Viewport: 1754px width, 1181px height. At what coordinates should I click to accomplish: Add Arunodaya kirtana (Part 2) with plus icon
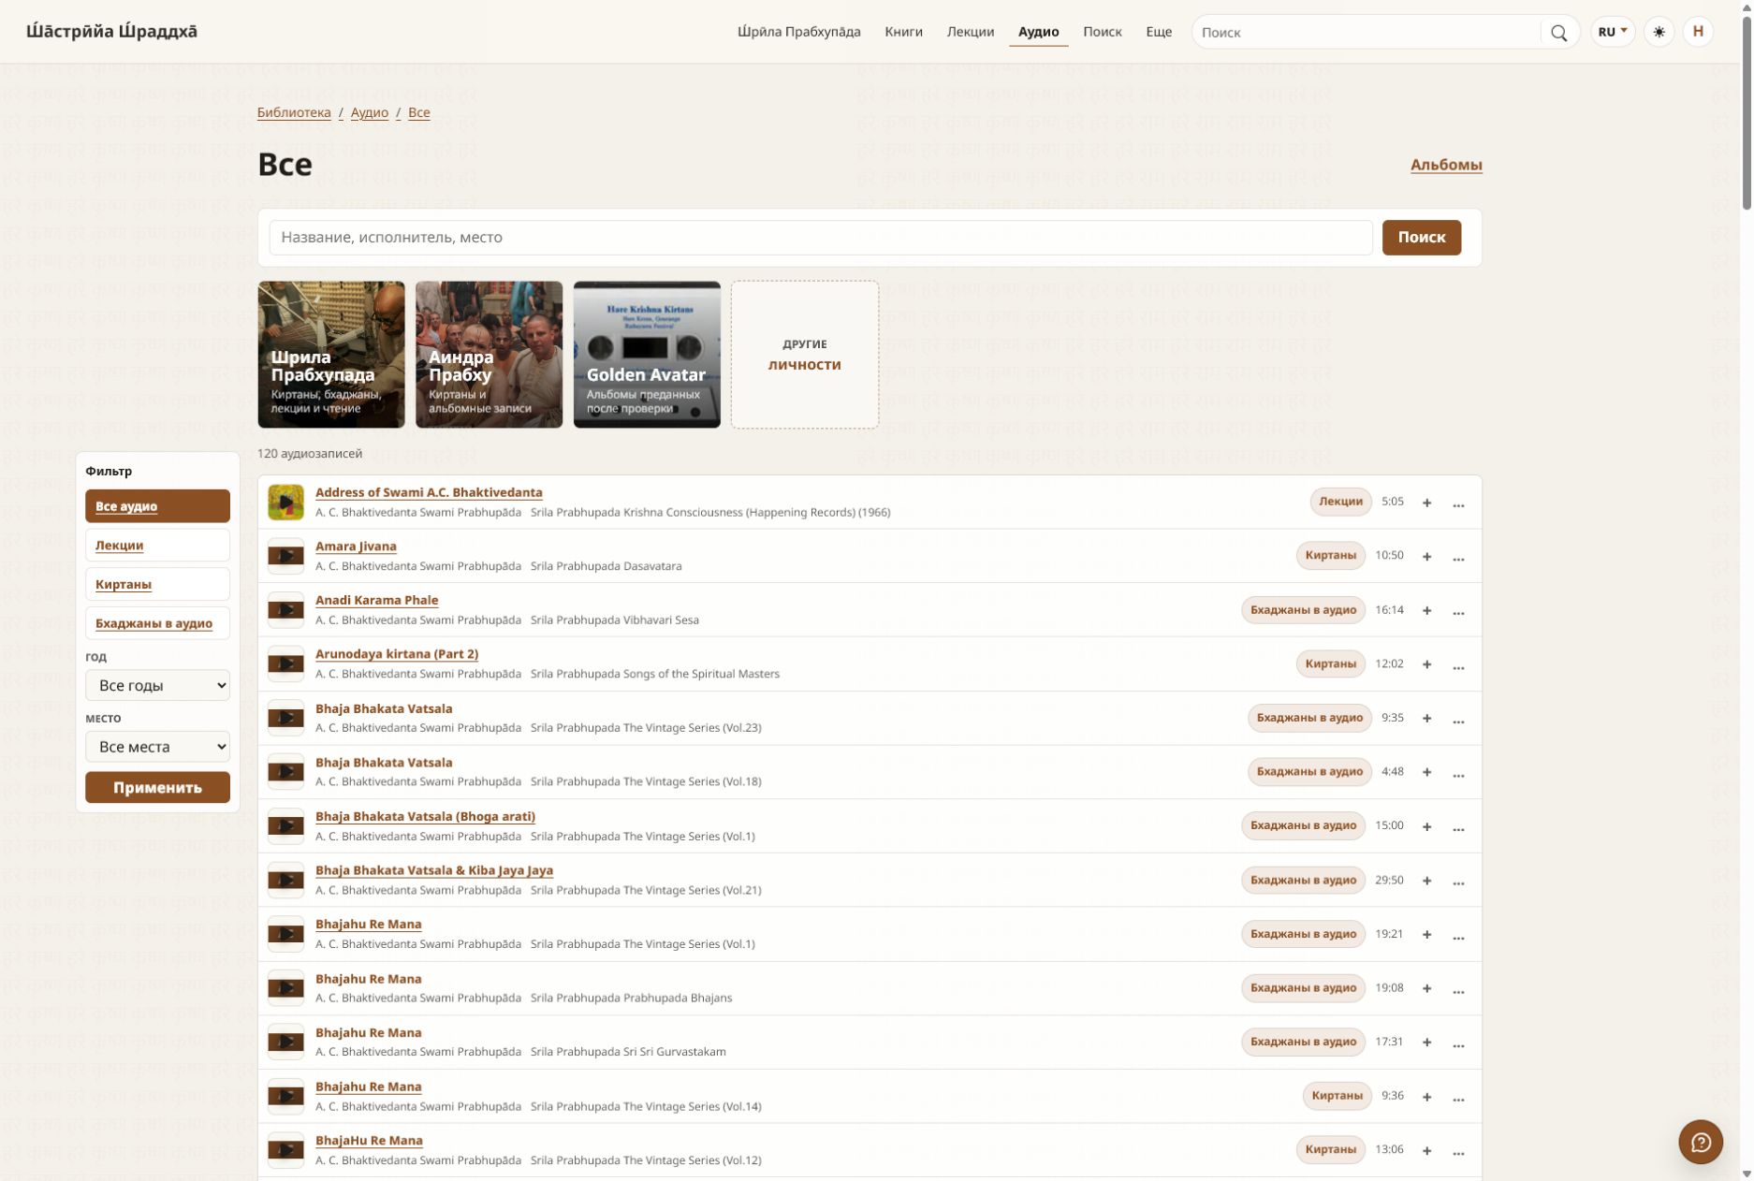point(1426,664)
